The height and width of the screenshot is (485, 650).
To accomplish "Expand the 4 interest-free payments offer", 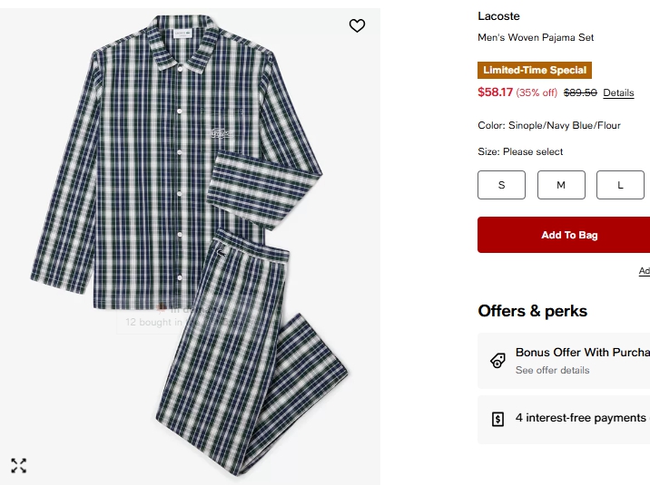I will point(581,418).
